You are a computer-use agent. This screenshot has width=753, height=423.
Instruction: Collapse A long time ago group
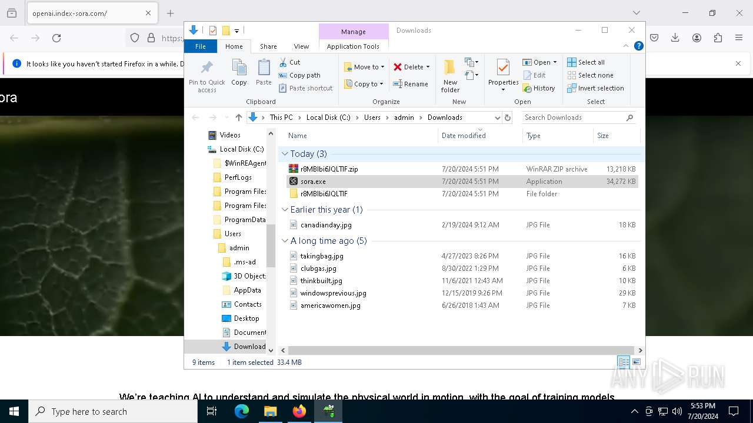point(285,241)
